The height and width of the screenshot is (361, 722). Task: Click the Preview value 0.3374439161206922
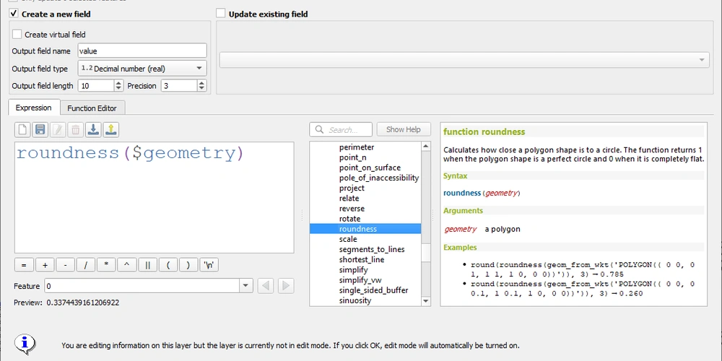[x=83, y=303]
